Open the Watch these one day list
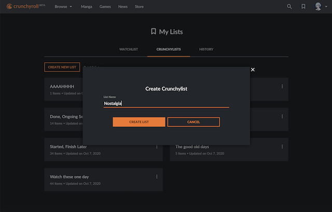 pyautogui.click(x=104, y=179)
